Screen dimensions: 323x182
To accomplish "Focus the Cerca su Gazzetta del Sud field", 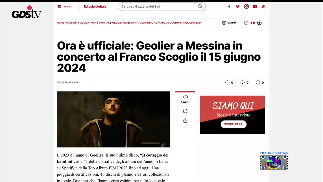I will pyautogui.click(x=158, y=6).
